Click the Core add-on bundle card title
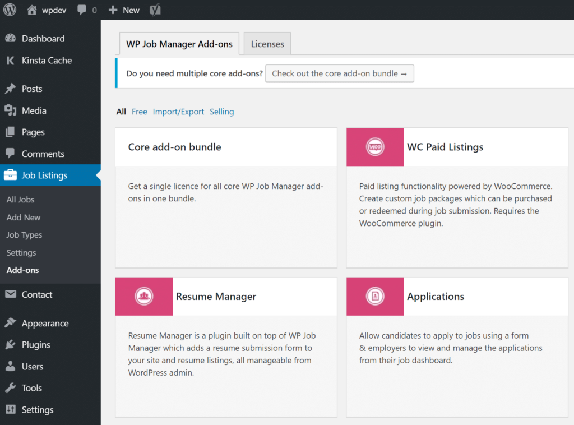The height and width of the screenshot is (425, 574). tap(175, 147)
